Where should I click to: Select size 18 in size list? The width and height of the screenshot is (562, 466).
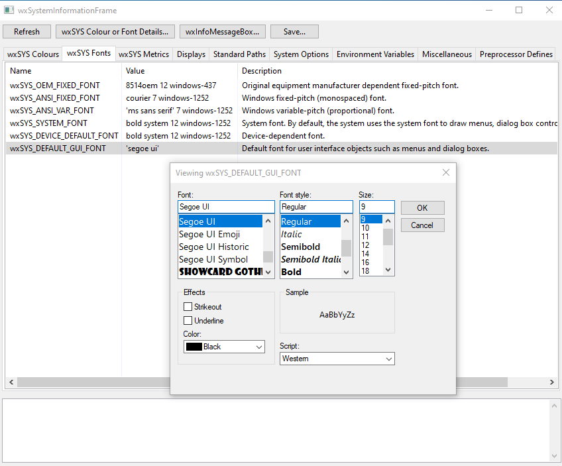click(x=371, y=270)
